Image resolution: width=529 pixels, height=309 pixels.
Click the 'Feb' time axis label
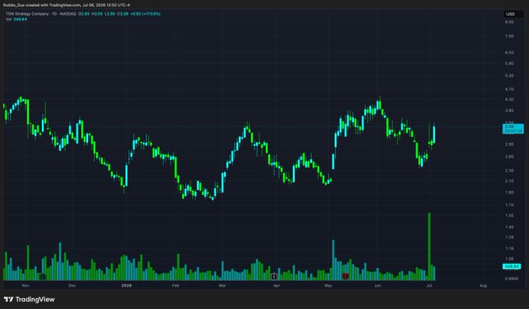tap(176, 286)
